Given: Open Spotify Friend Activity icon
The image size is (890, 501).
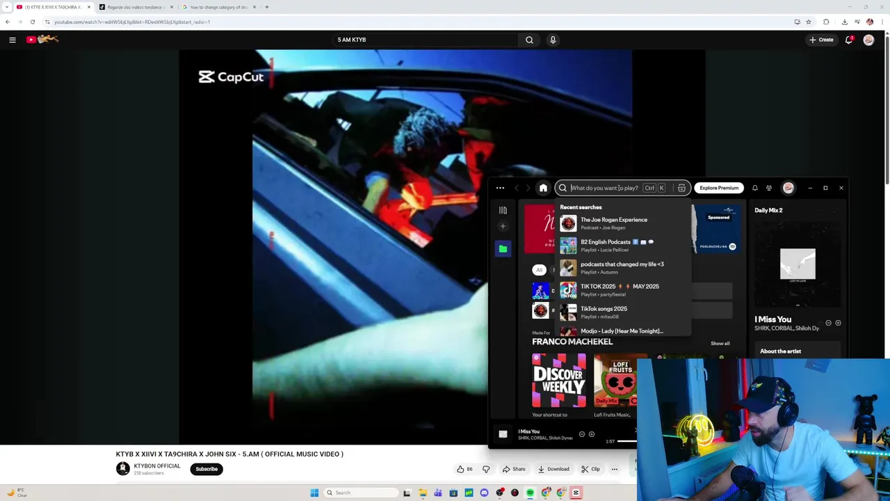Looking at the screenshot, I should pyautogui.click(x=769, y=188).
